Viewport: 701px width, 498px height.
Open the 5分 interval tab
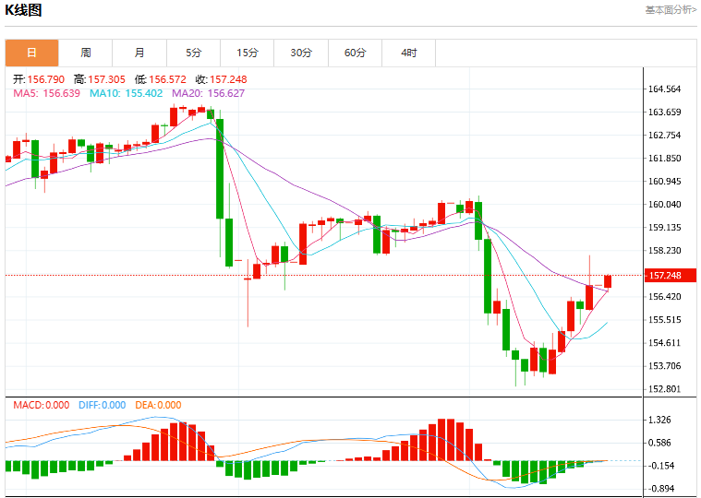pyautogui.click(x=194, y=53)
